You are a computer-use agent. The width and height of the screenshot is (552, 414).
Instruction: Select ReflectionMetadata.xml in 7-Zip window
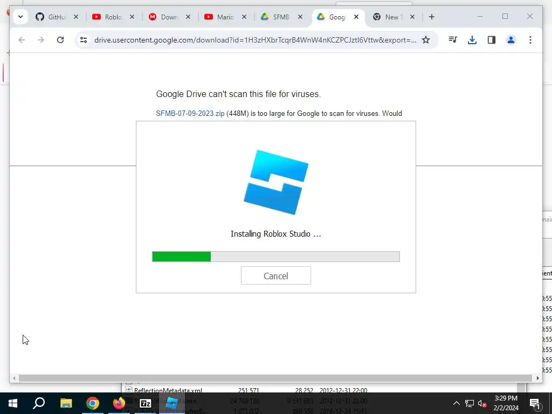(x=168, y=390)
